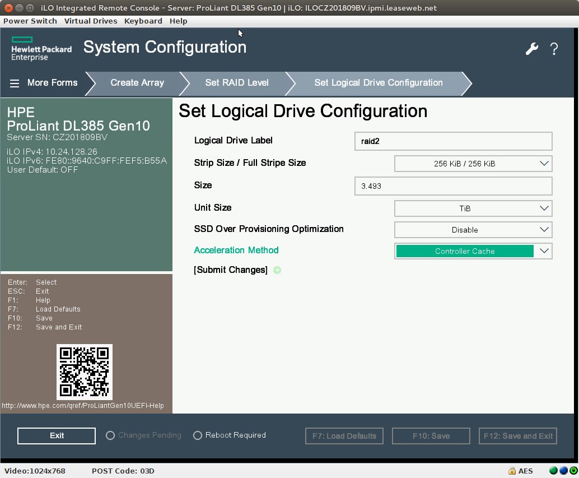Screen dimensions: 579x478
Task: Click the blue status indicator circle
Action: pyautogui.click(x=563, y=471)
